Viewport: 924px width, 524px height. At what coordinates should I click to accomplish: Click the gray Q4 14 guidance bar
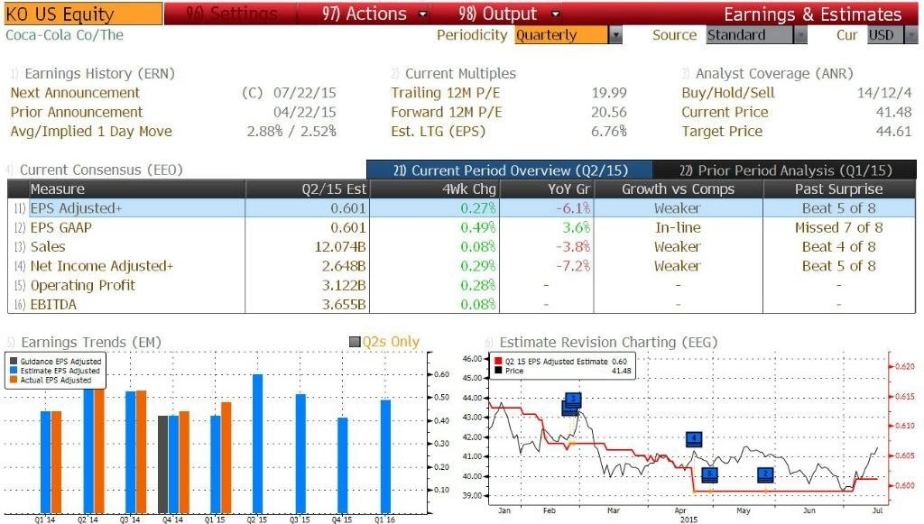click(163, 464)
